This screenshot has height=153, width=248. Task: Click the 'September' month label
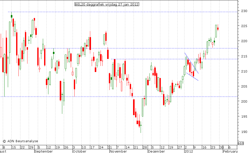click(44, 151)
